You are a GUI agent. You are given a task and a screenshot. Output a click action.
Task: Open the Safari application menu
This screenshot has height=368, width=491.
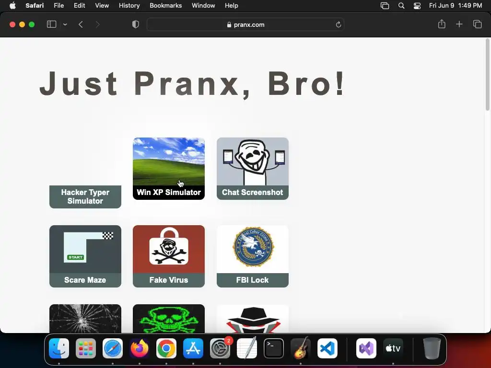(35, 6)
